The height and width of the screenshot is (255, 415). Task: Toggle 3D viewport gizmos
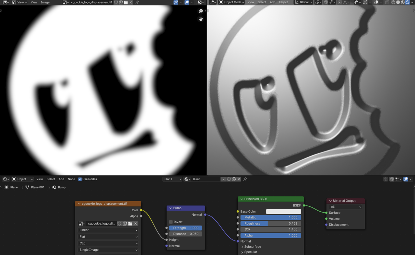coord(365,2)
